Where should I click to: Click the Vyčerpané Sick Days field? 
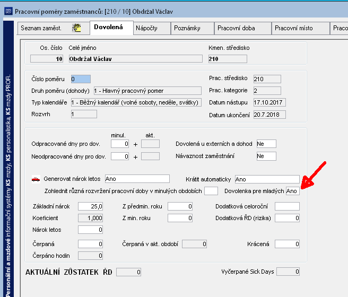pyautogui.click(x=288, y=272)
